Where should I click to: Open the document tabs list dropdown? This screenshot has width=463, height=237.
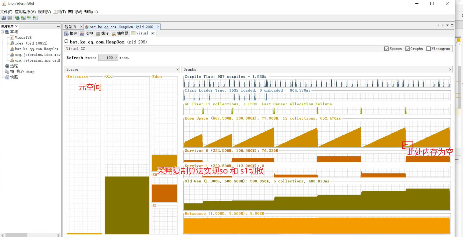[x=447, y=25]
